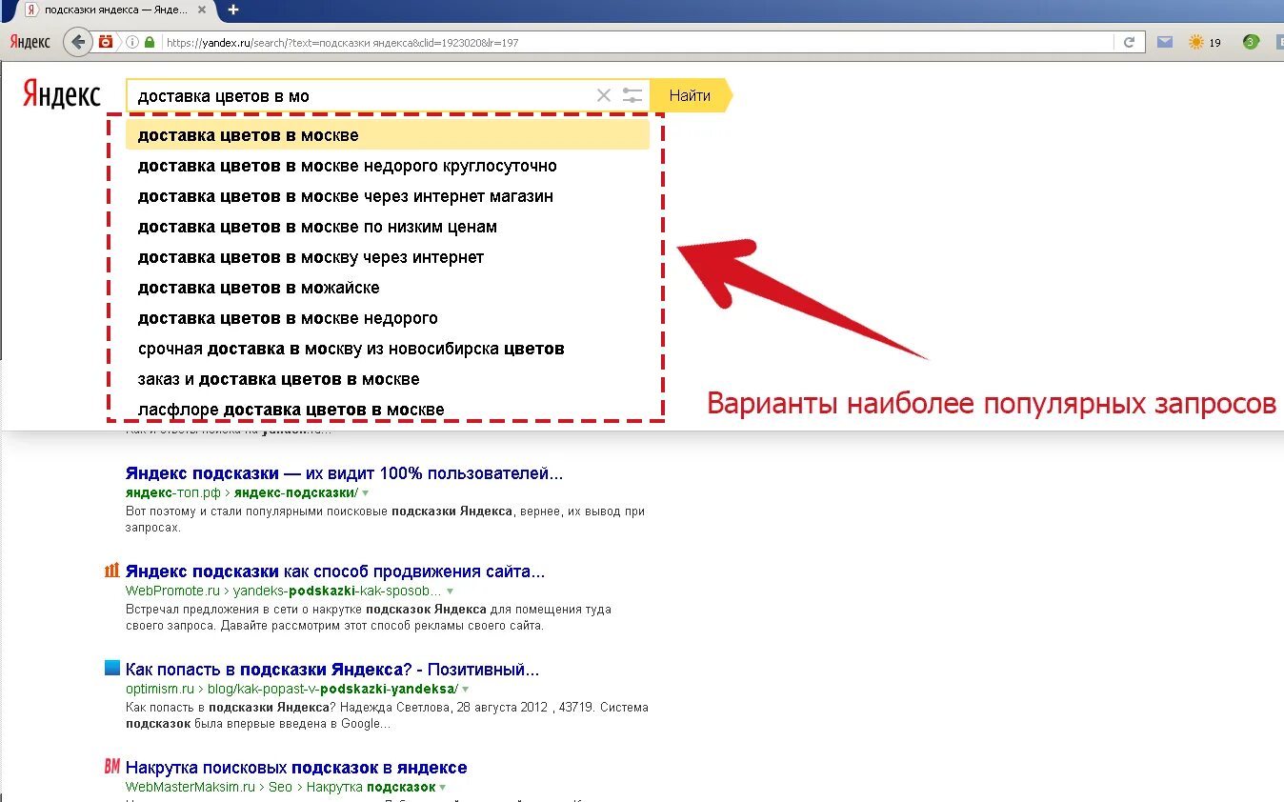
Task: Click snippet text starting Встречал предложения в сети
Action: [x=369, y=617]
